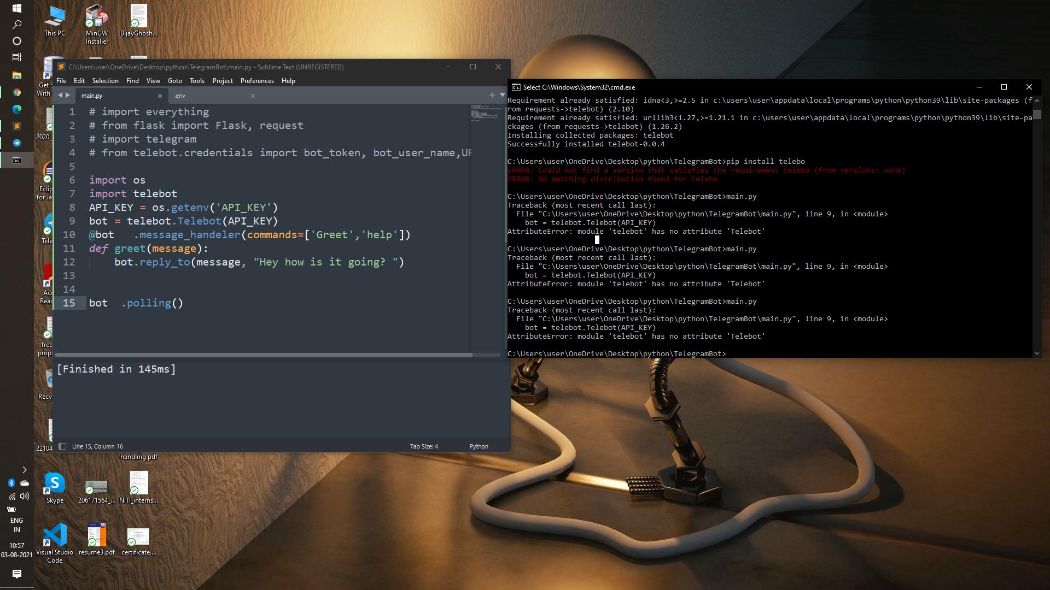Open Python syntax selector in status bar
This screenshot has height=590, width=1050.
[x=479, y=446]
